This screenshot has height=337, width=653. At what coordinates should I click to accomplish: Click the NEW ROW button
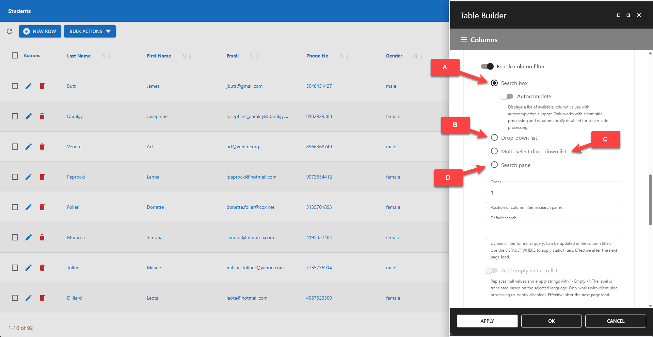40,31
